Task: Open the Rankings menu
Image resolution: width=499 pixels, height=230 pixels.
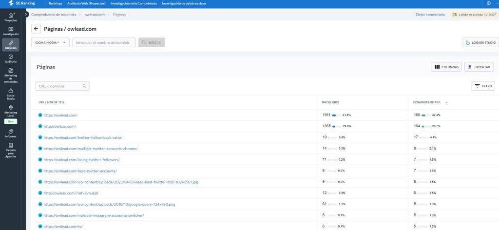Action: (x=56, y=3)
